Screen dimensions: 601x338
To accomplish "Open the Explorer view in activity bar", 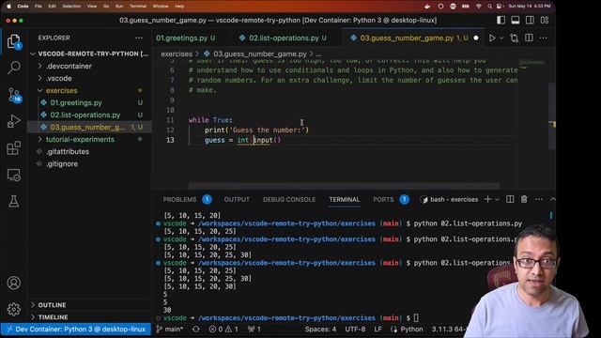I will 14,41.
